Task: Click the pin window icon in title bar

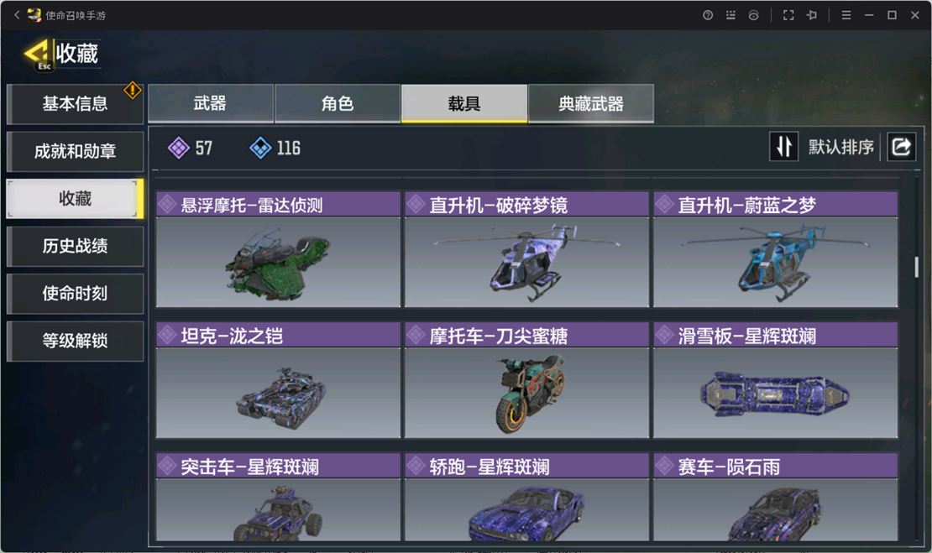Action: (811, 15)
